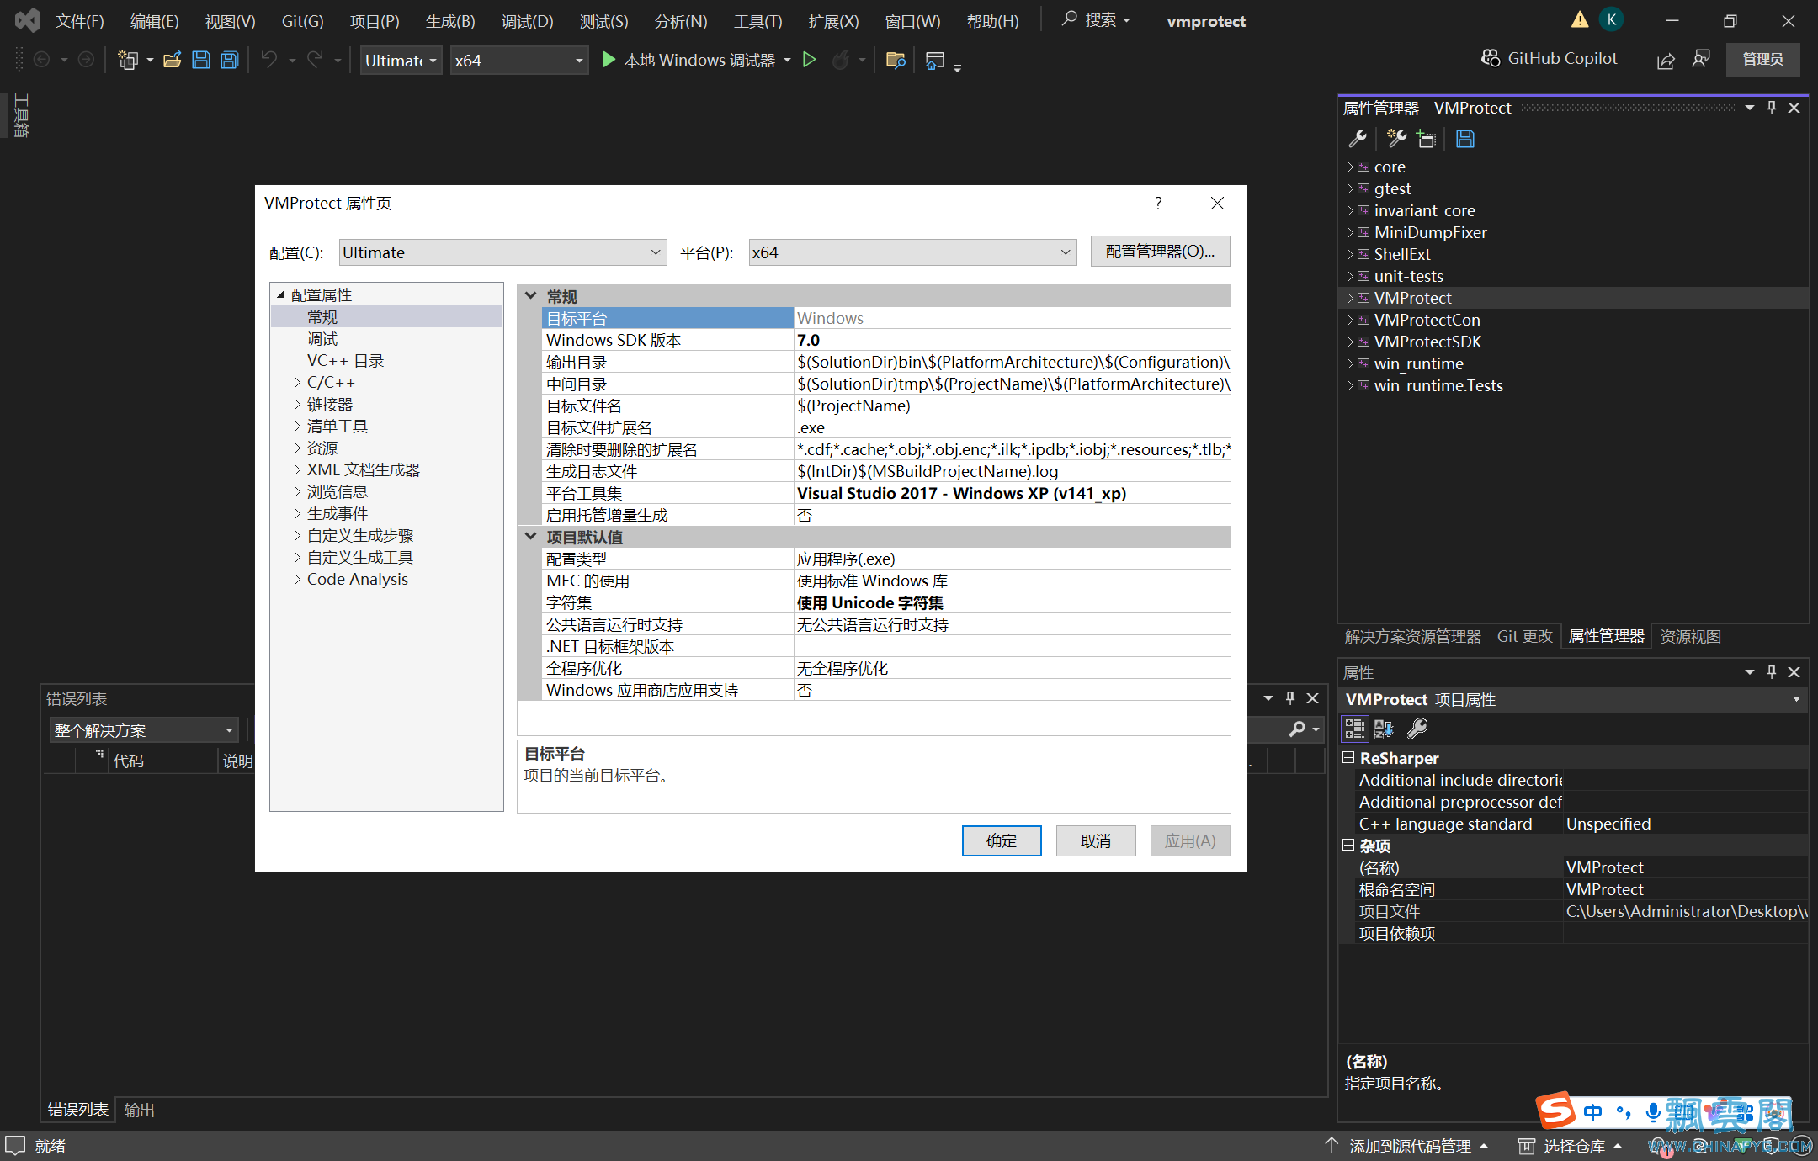
Task: Switch to 资源视图 tab
Action: tap(1690, 636)
